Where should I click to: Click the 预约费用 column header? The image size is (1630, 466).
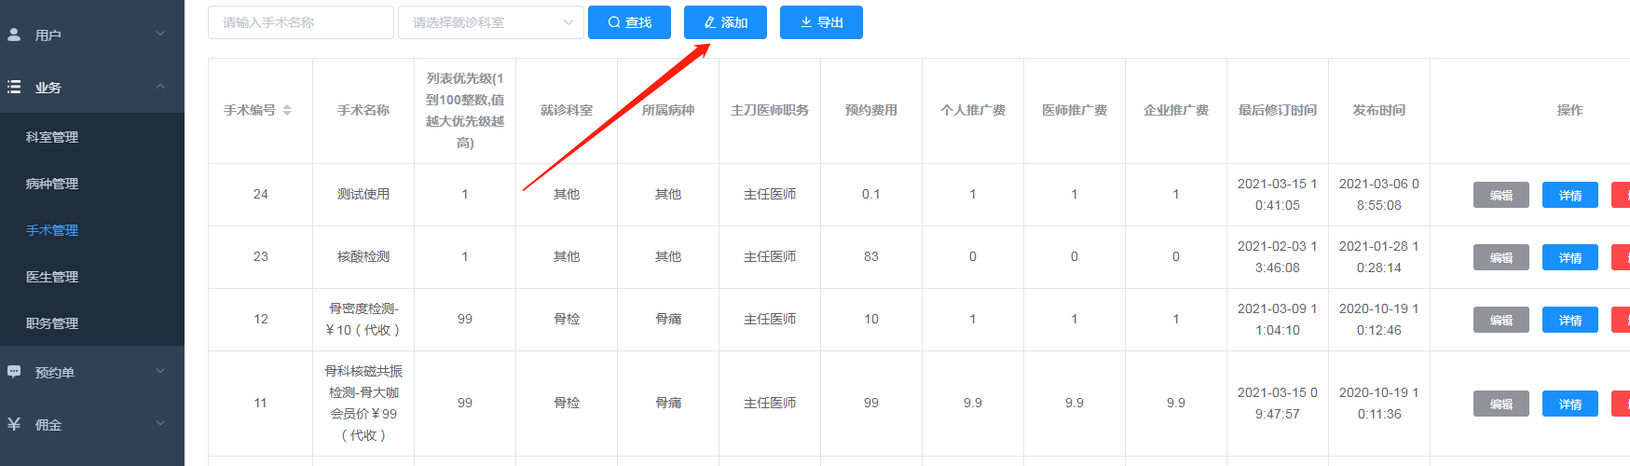[x=871, y=110]
